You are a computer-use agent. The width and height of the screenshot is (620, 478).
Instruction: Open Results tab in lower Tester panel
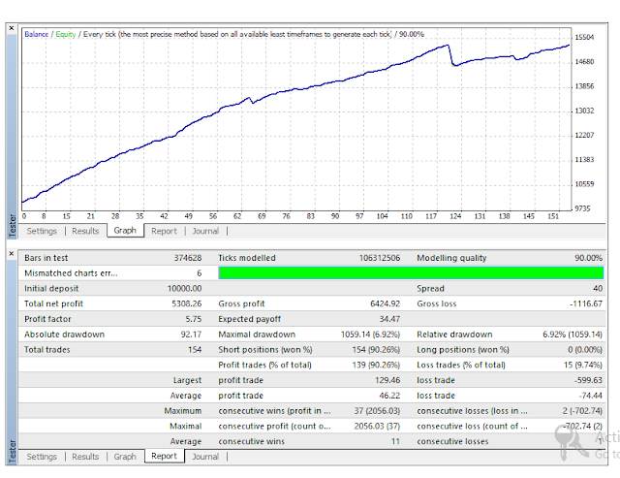click(85, 457)
